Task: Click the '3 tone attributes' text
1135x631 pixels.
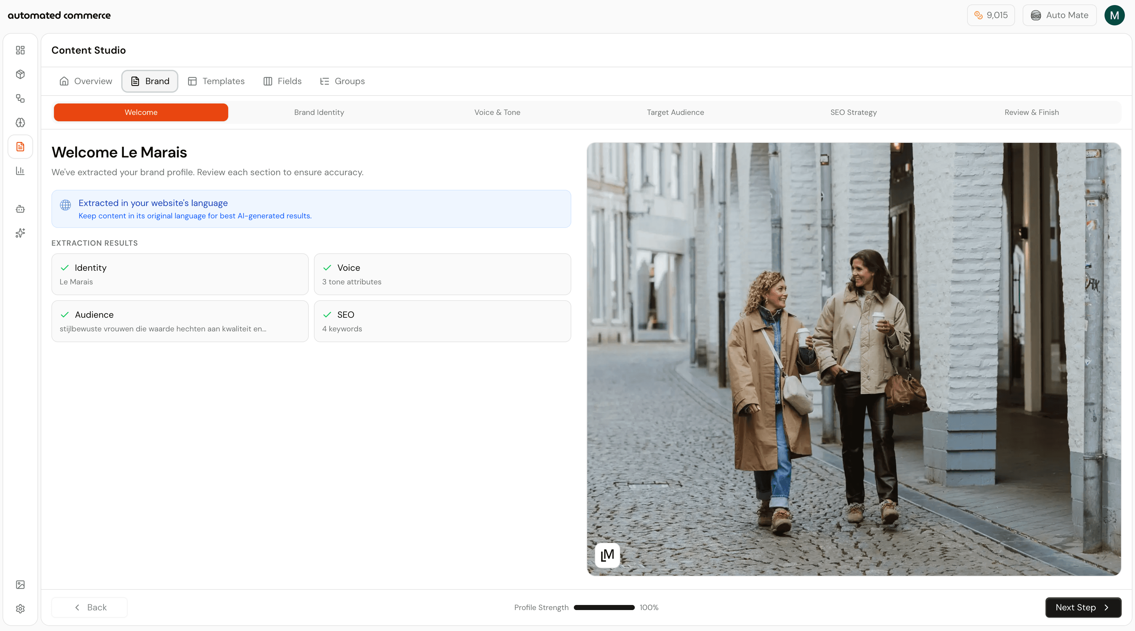Action: (352, 282)
